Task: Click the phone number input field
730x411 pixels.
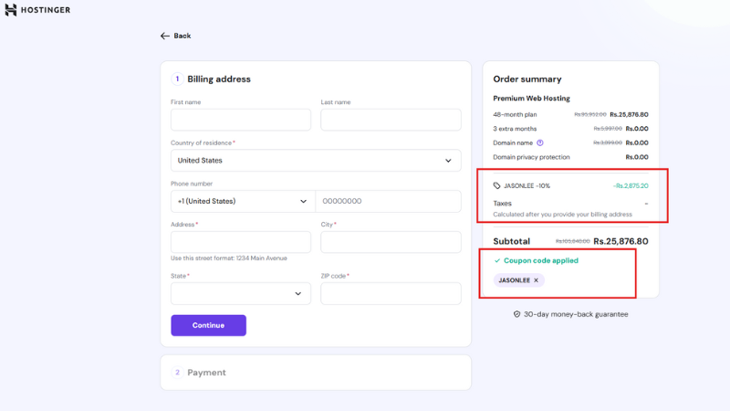Action: pos(389,201)
